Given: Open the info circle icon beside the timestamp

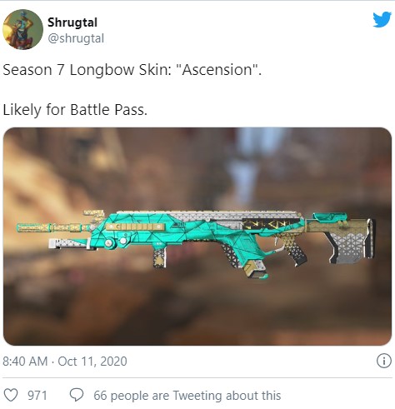Looking at the screenshot, I should click(x=384, y=362).
